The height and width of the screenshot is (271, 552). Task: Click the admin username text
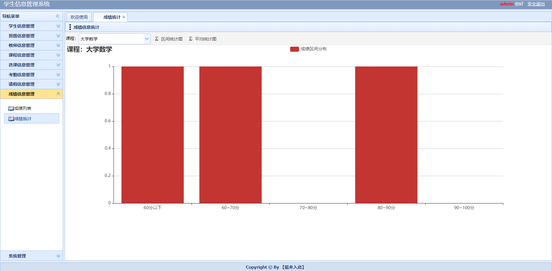[x=507, y=4]
